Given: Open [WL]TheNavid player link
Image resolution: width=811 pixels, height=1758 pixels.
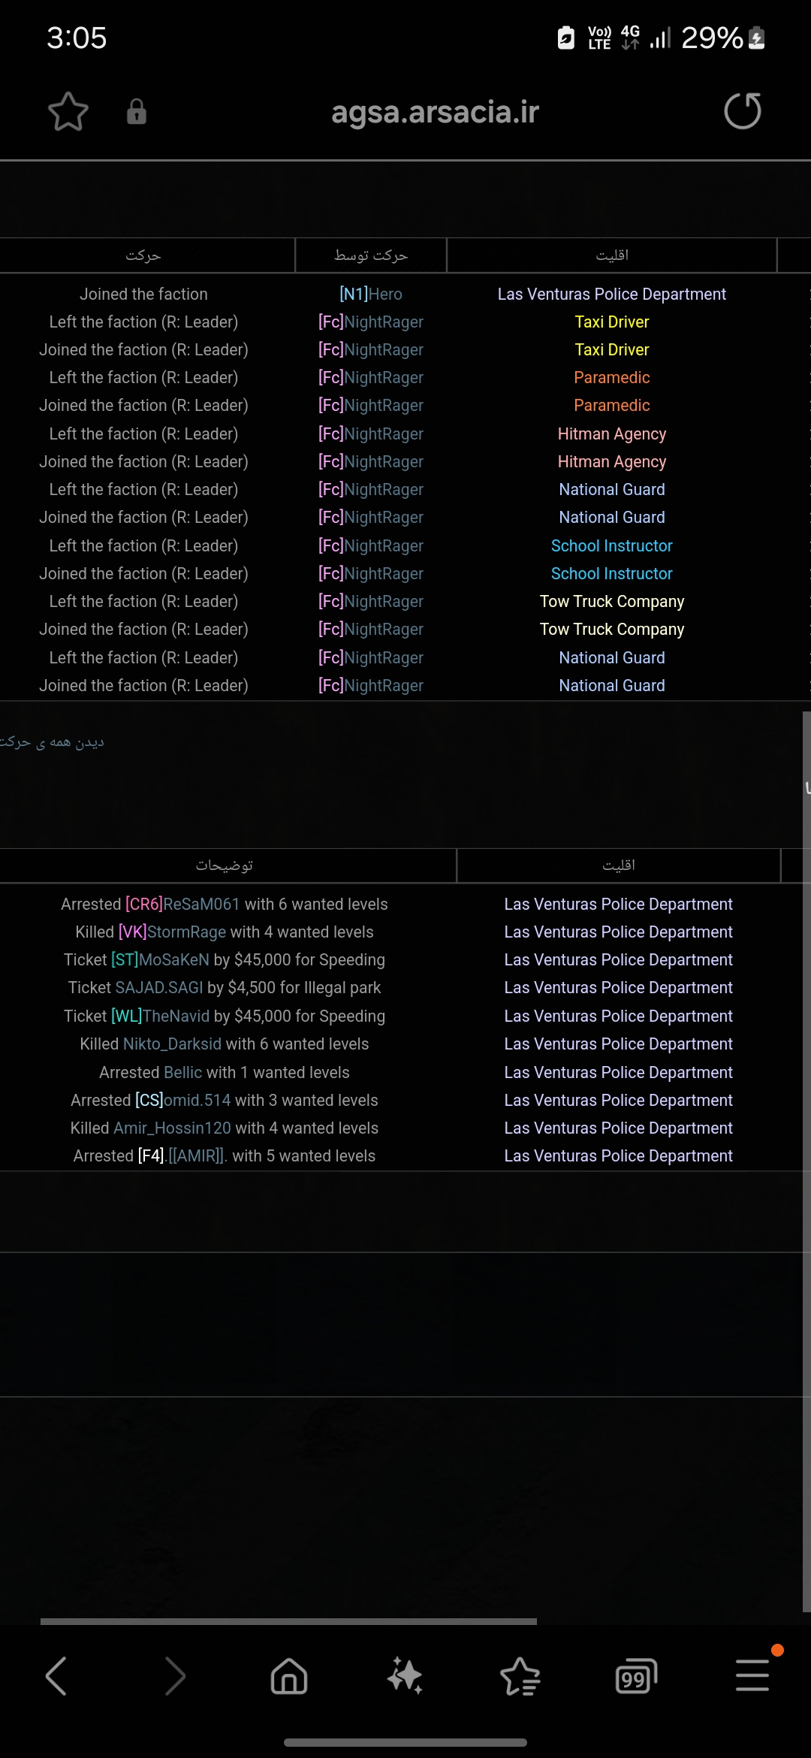Looking at the screenshot, I should click(x=160, y=1016).
